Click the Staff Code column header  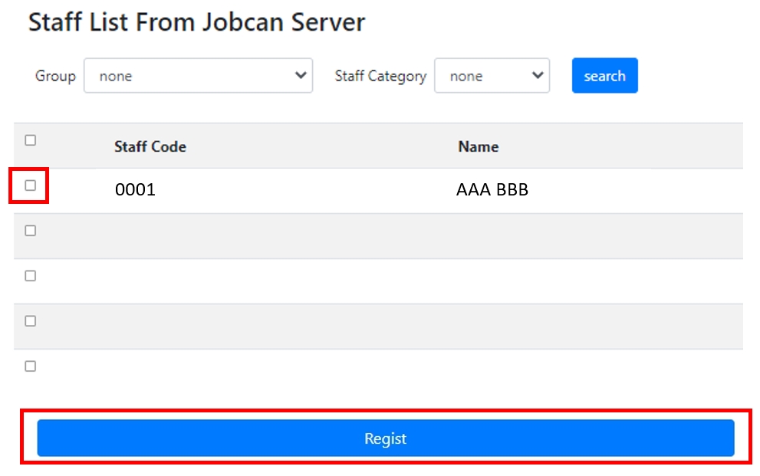point(150,146)
